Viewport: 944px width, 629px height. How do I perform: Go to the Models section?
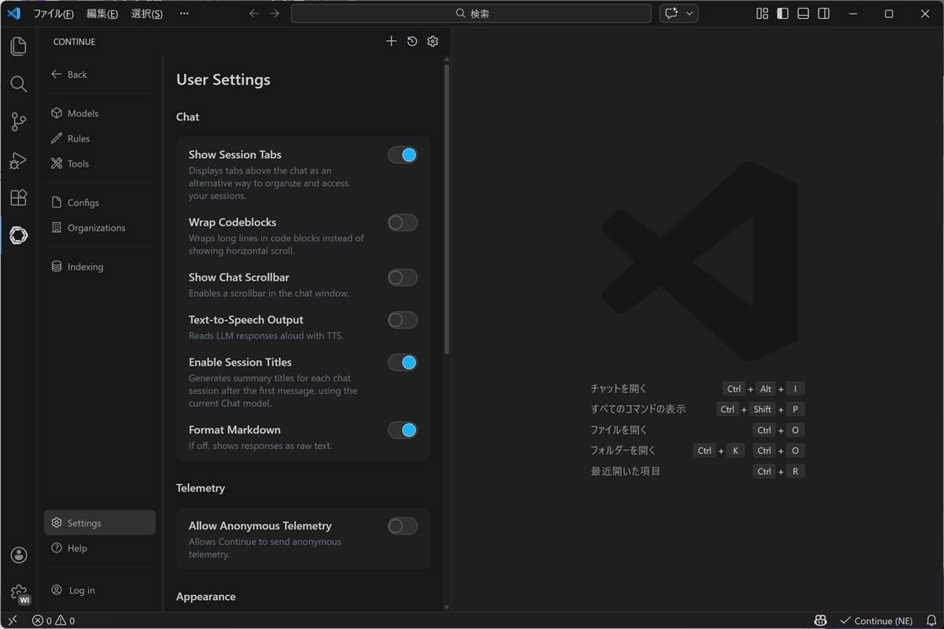pos(83,113)
